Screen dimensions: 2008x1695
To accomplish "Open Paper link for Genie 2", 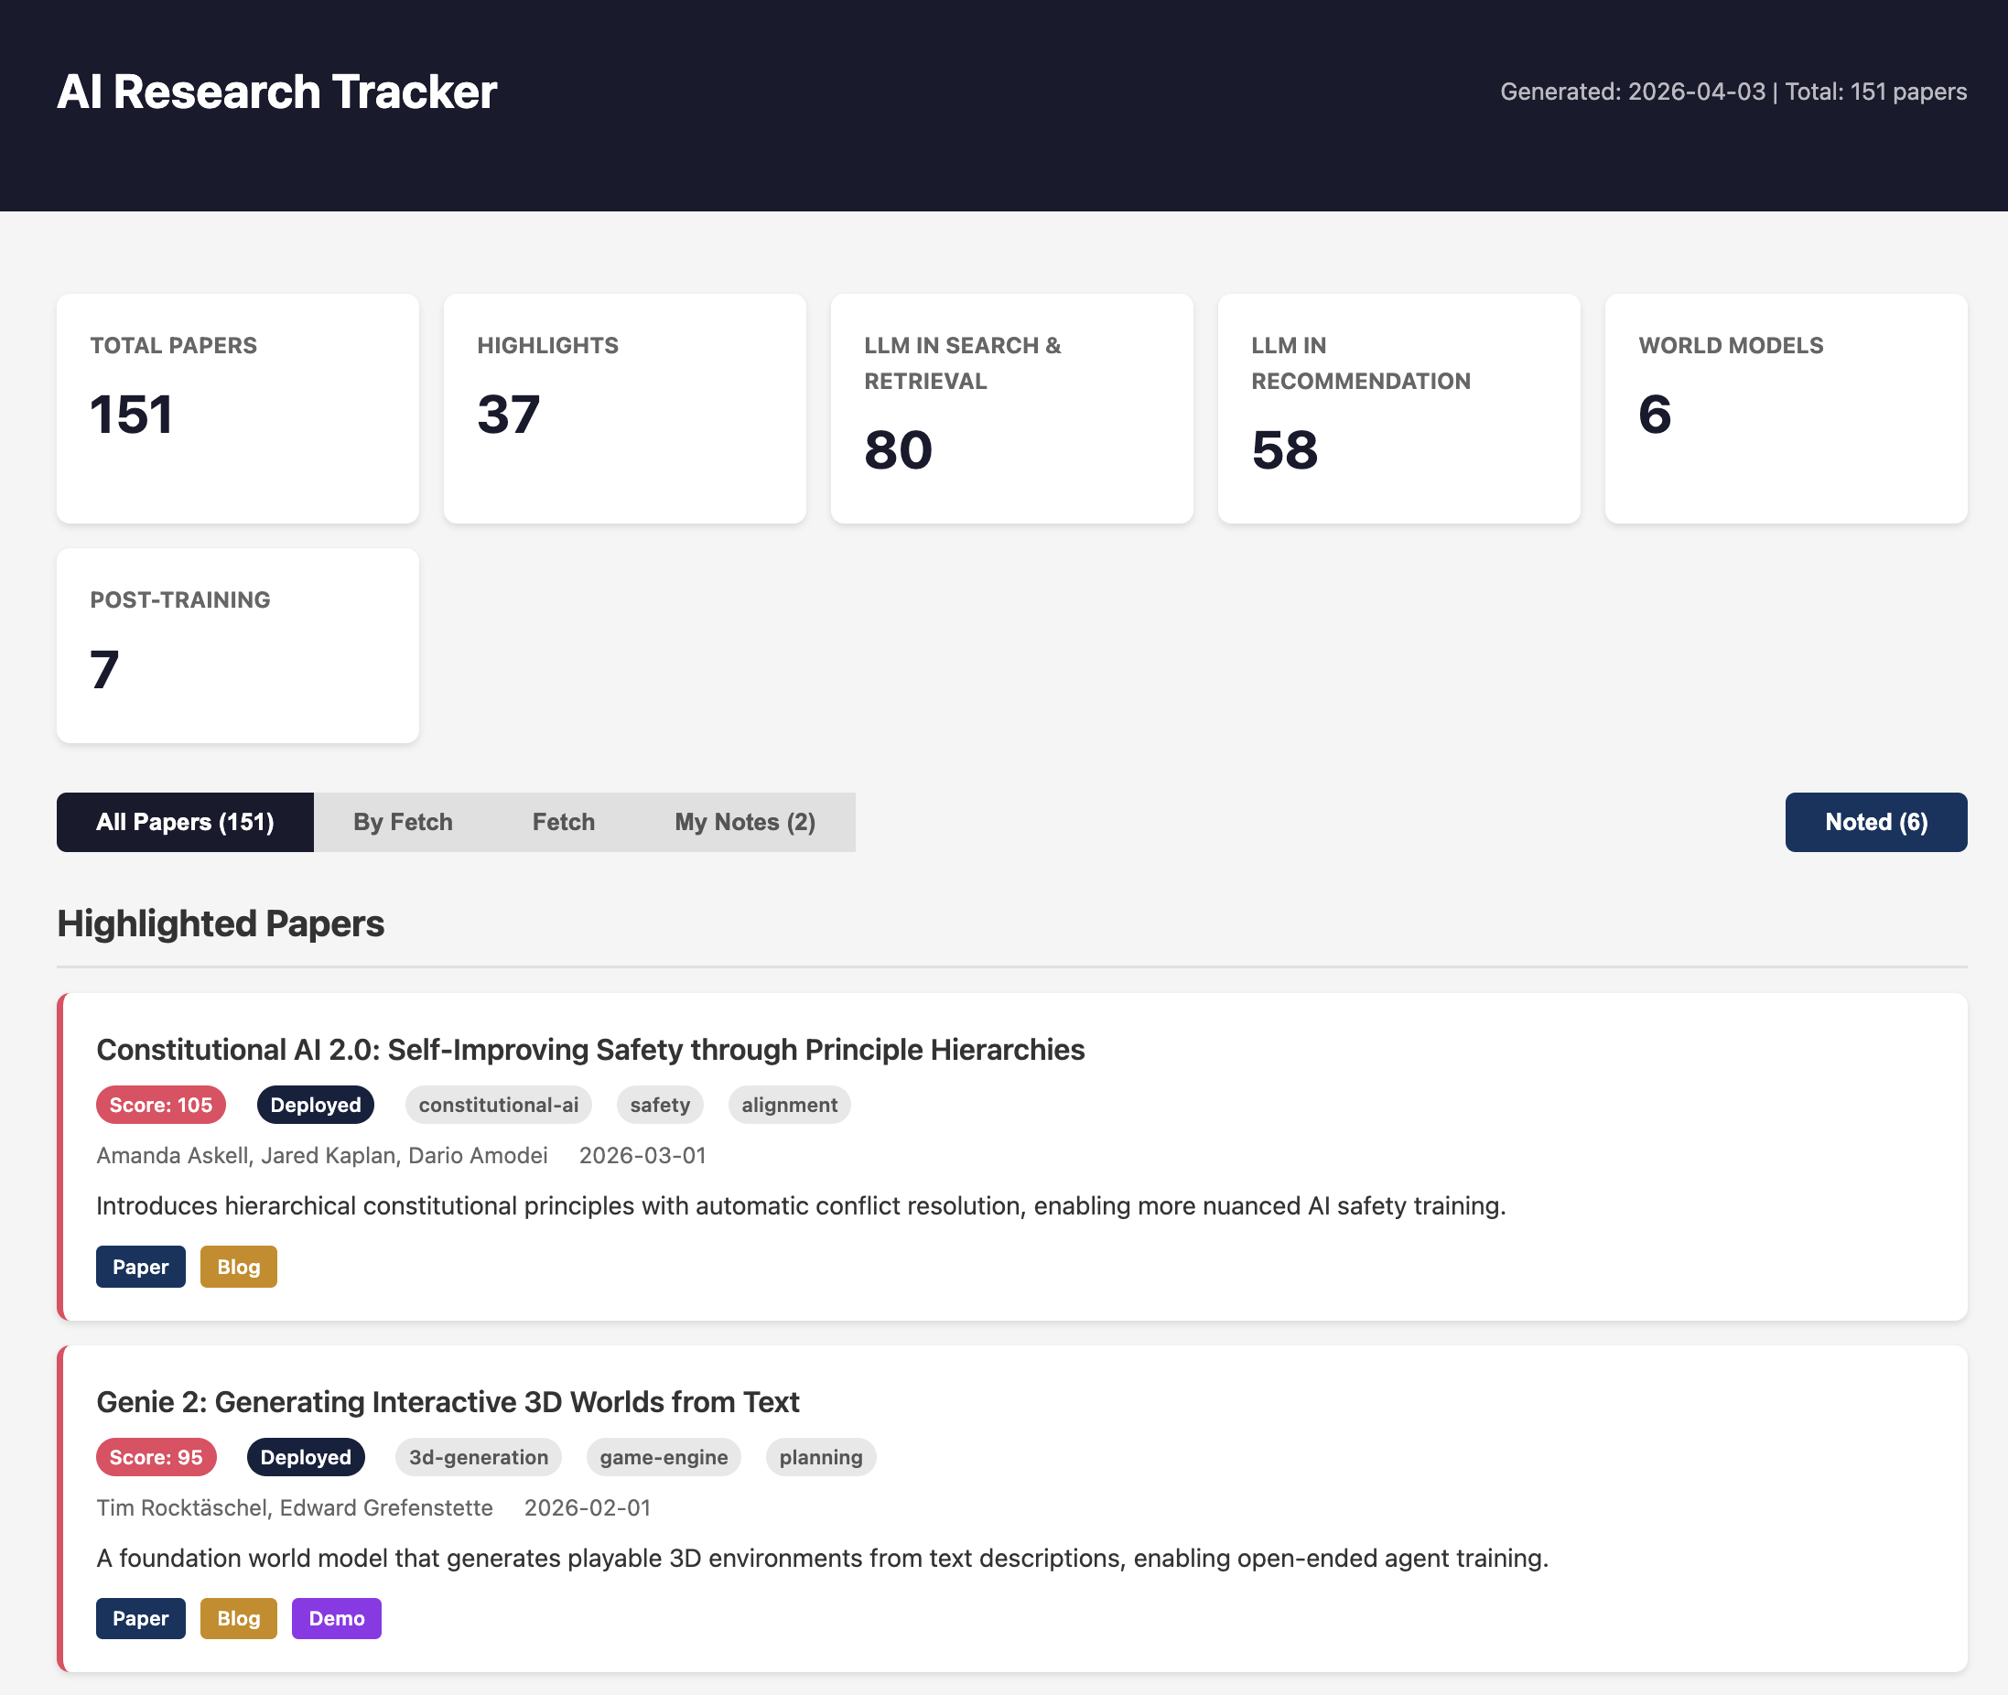I will click(140, 1618).
